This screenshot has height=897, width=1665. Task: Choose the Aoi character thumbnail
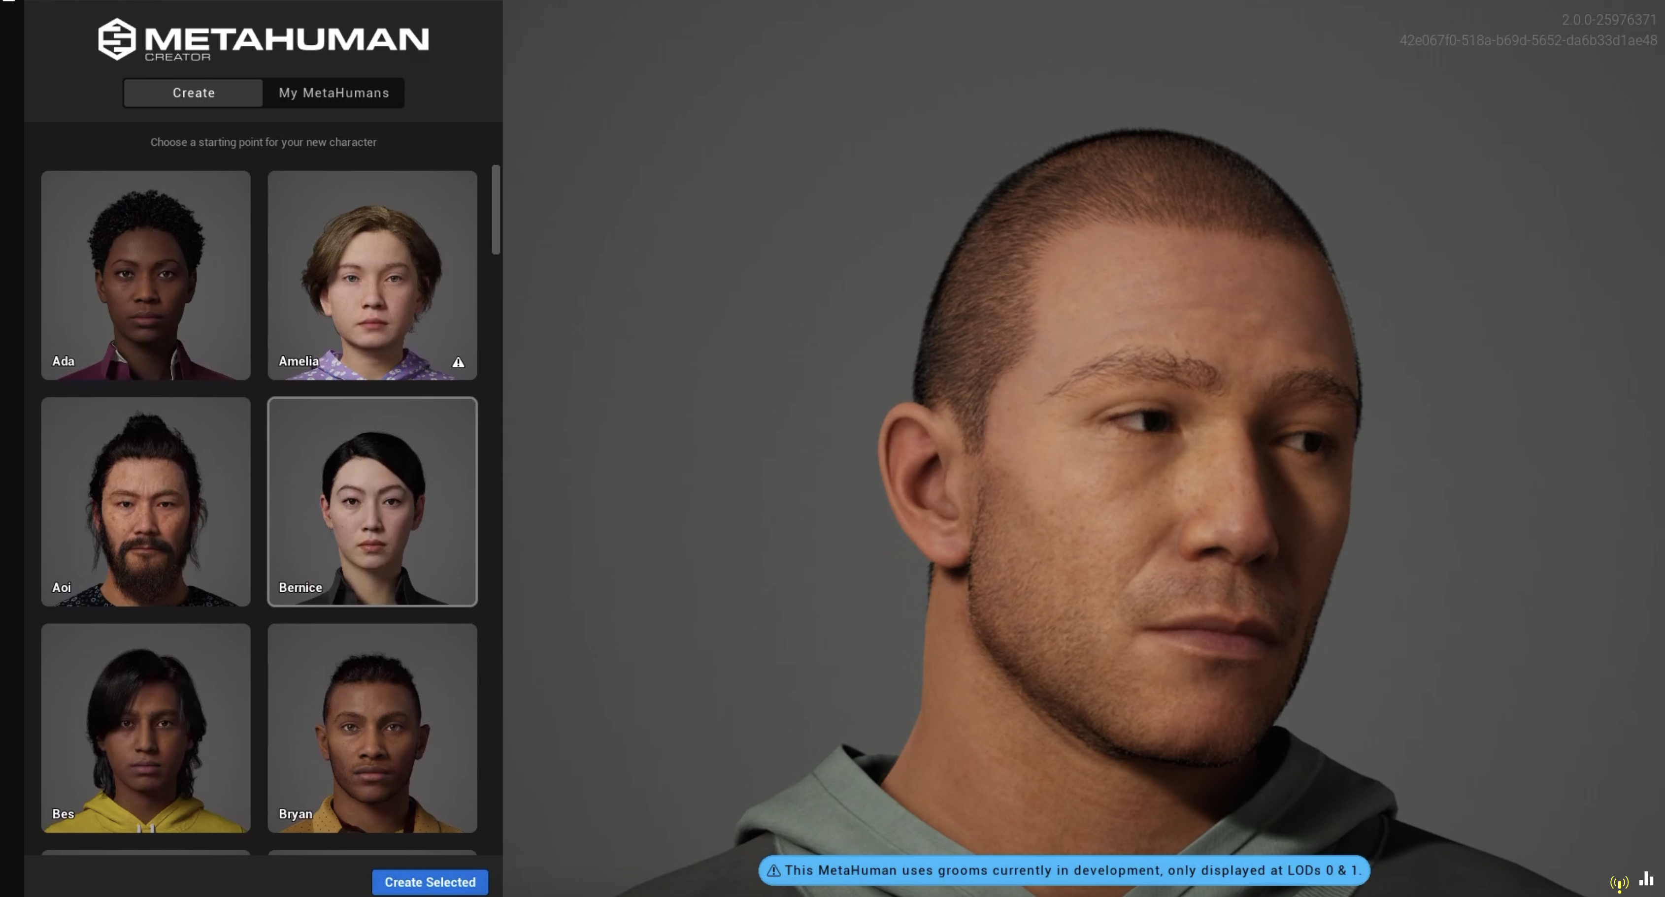[x=146, y=502]
